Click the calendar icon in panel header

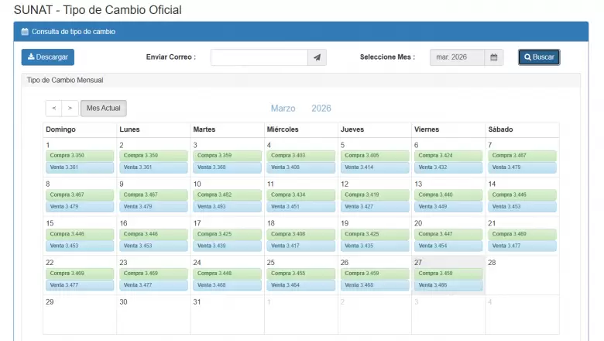click(x=25, y=32)
